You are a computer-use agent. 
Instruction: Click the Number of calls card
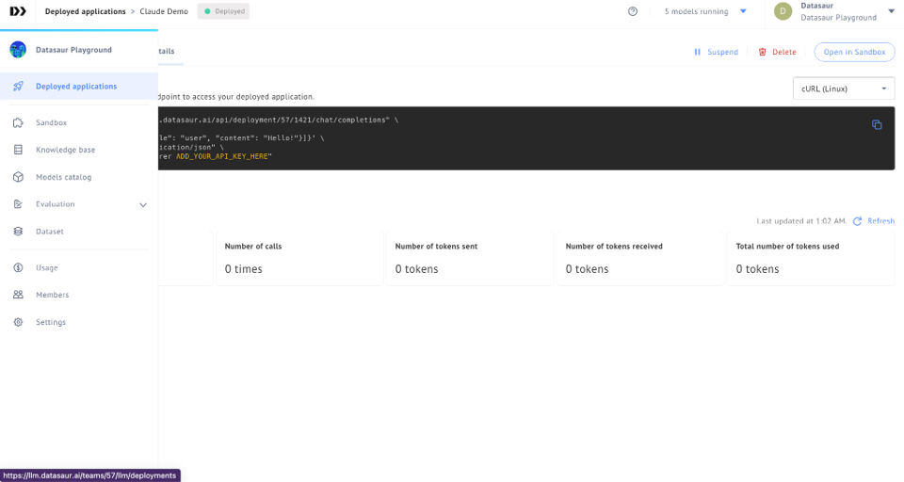tap(299, 258)
